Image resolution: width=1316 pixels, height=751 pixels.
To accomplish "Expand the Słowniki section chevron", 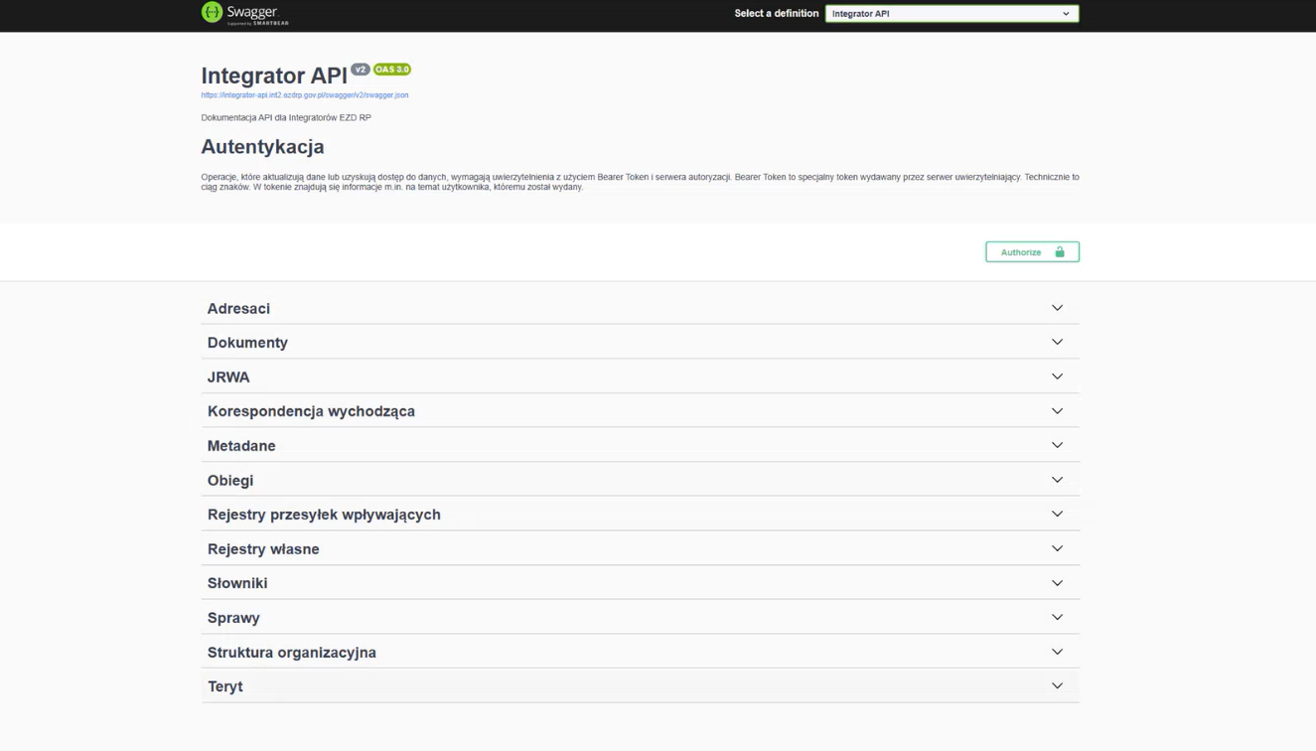I will (x=1057, y=583).
